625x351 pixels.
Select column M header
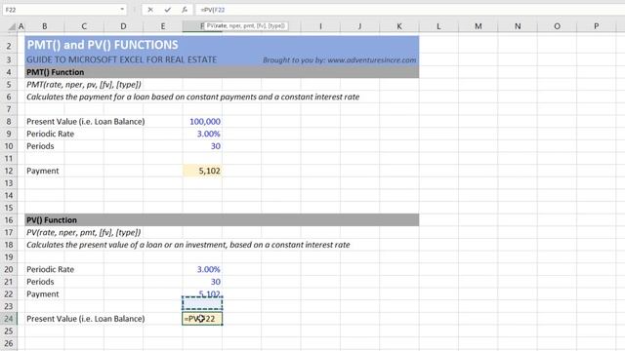(x=478, y=26)
